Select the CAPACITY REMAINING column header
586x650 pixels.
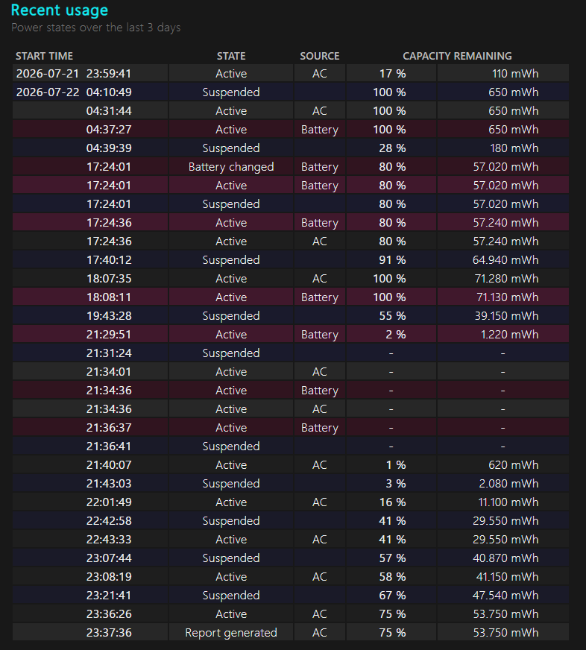coord(457,56)
